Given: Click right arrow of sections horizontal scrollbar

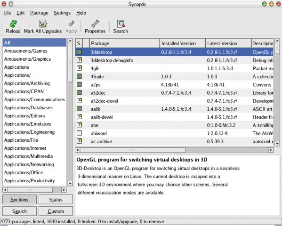Looking at the screenshot, I should pos(64,190).
